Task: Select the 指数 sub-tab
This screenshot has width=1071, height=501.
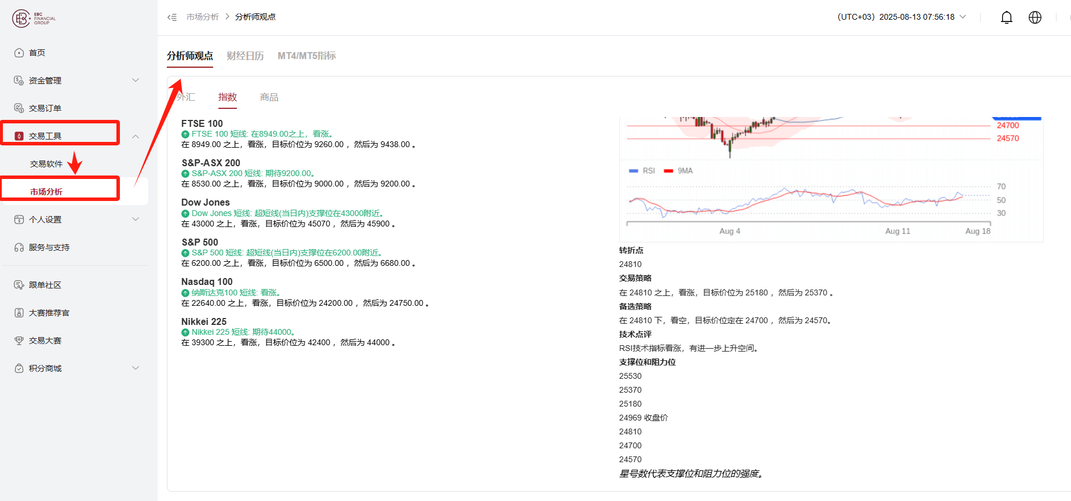Action: click(x=228, y=97)
